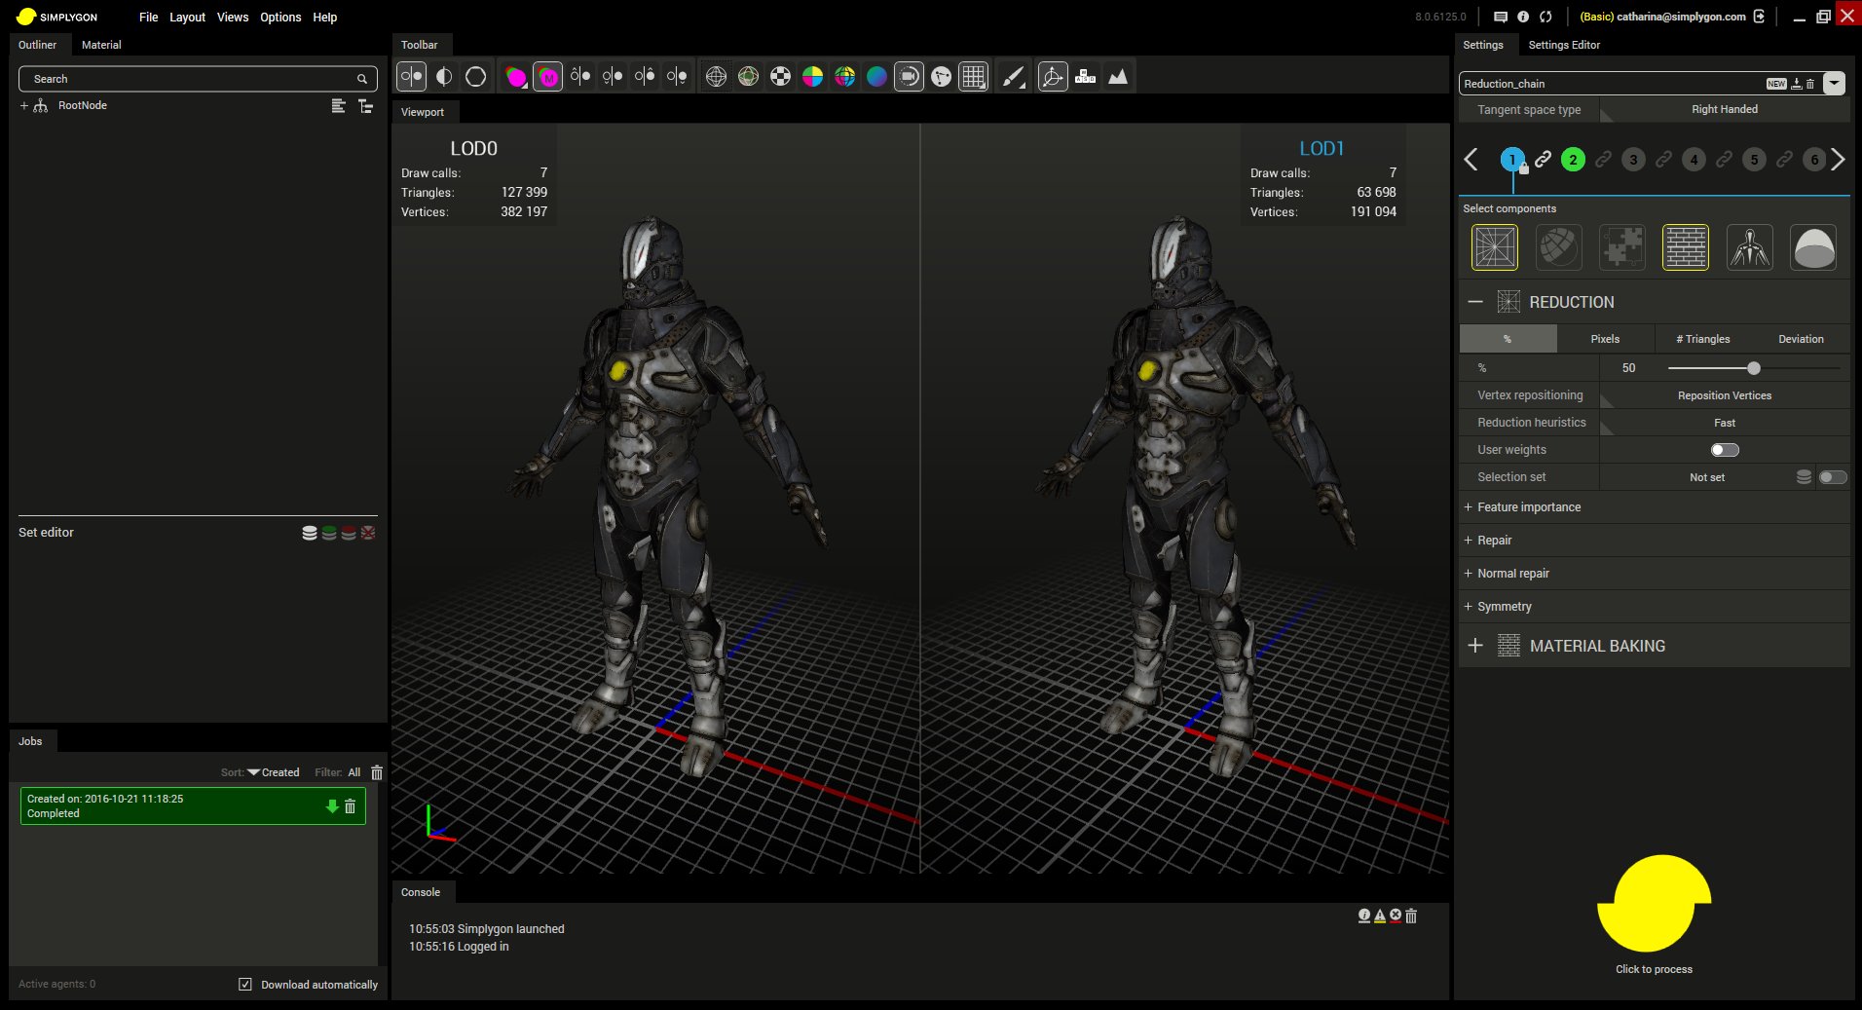Select the wireframe rendering mode in the toolbar

click(x=719, y=76)
